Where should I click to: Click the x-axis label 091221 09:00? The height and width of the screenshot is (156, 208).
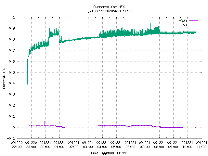173,145
